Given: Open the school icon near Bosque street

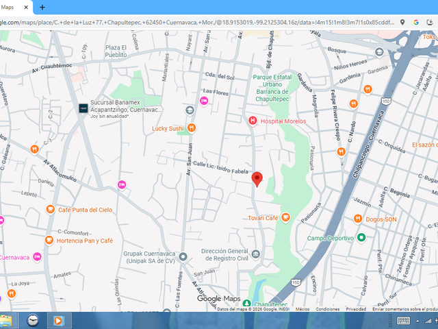Looking at the screenshot, I should click(379, 52).
